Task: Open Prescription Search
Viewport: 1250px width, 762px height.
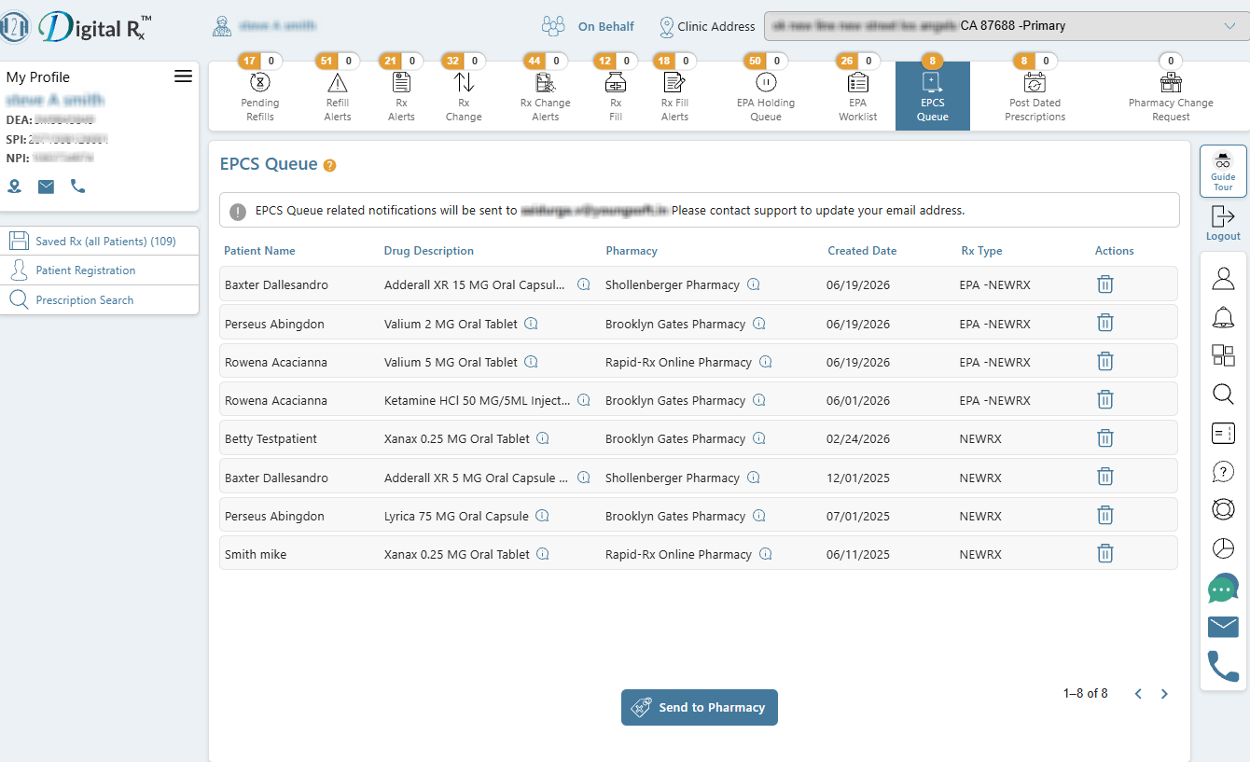Action: pos(100,300)
